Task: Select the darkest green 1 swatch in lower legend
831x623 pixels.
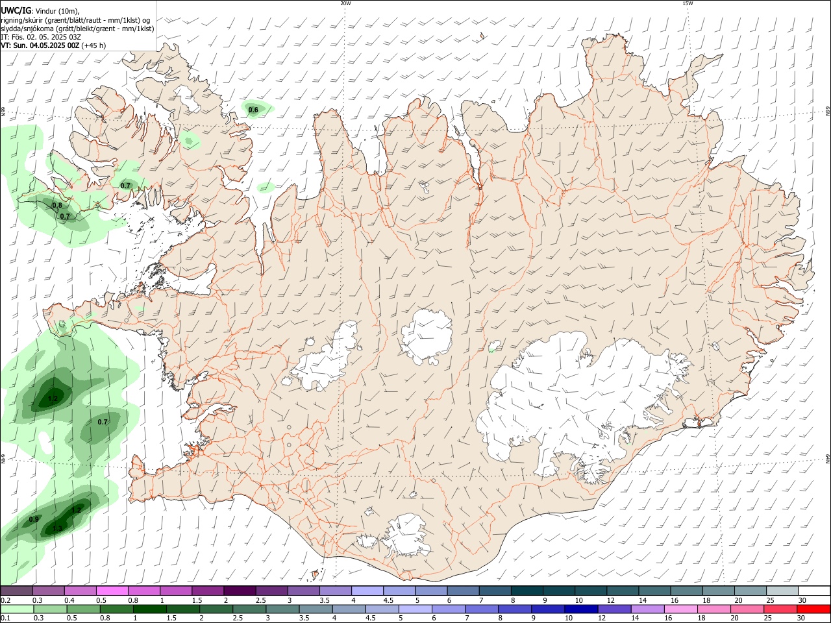Action: tap(149, 609)
